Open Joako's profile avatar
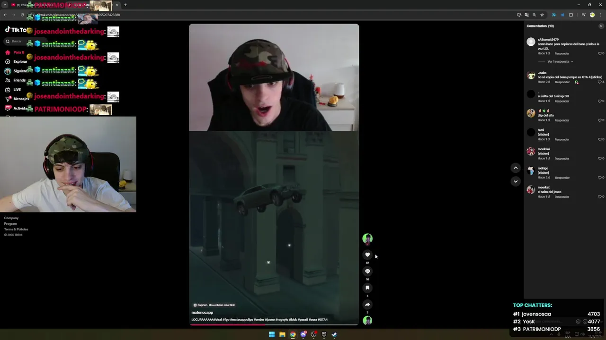The image size is (606, 340). [531, 75]
